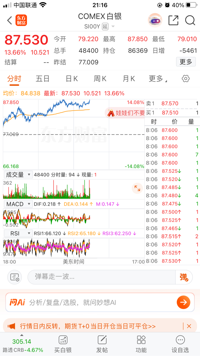The width and height of the screenshot is (200, 356).
Task: Tap the trade row priced 87.515
Action: [172, 236]
